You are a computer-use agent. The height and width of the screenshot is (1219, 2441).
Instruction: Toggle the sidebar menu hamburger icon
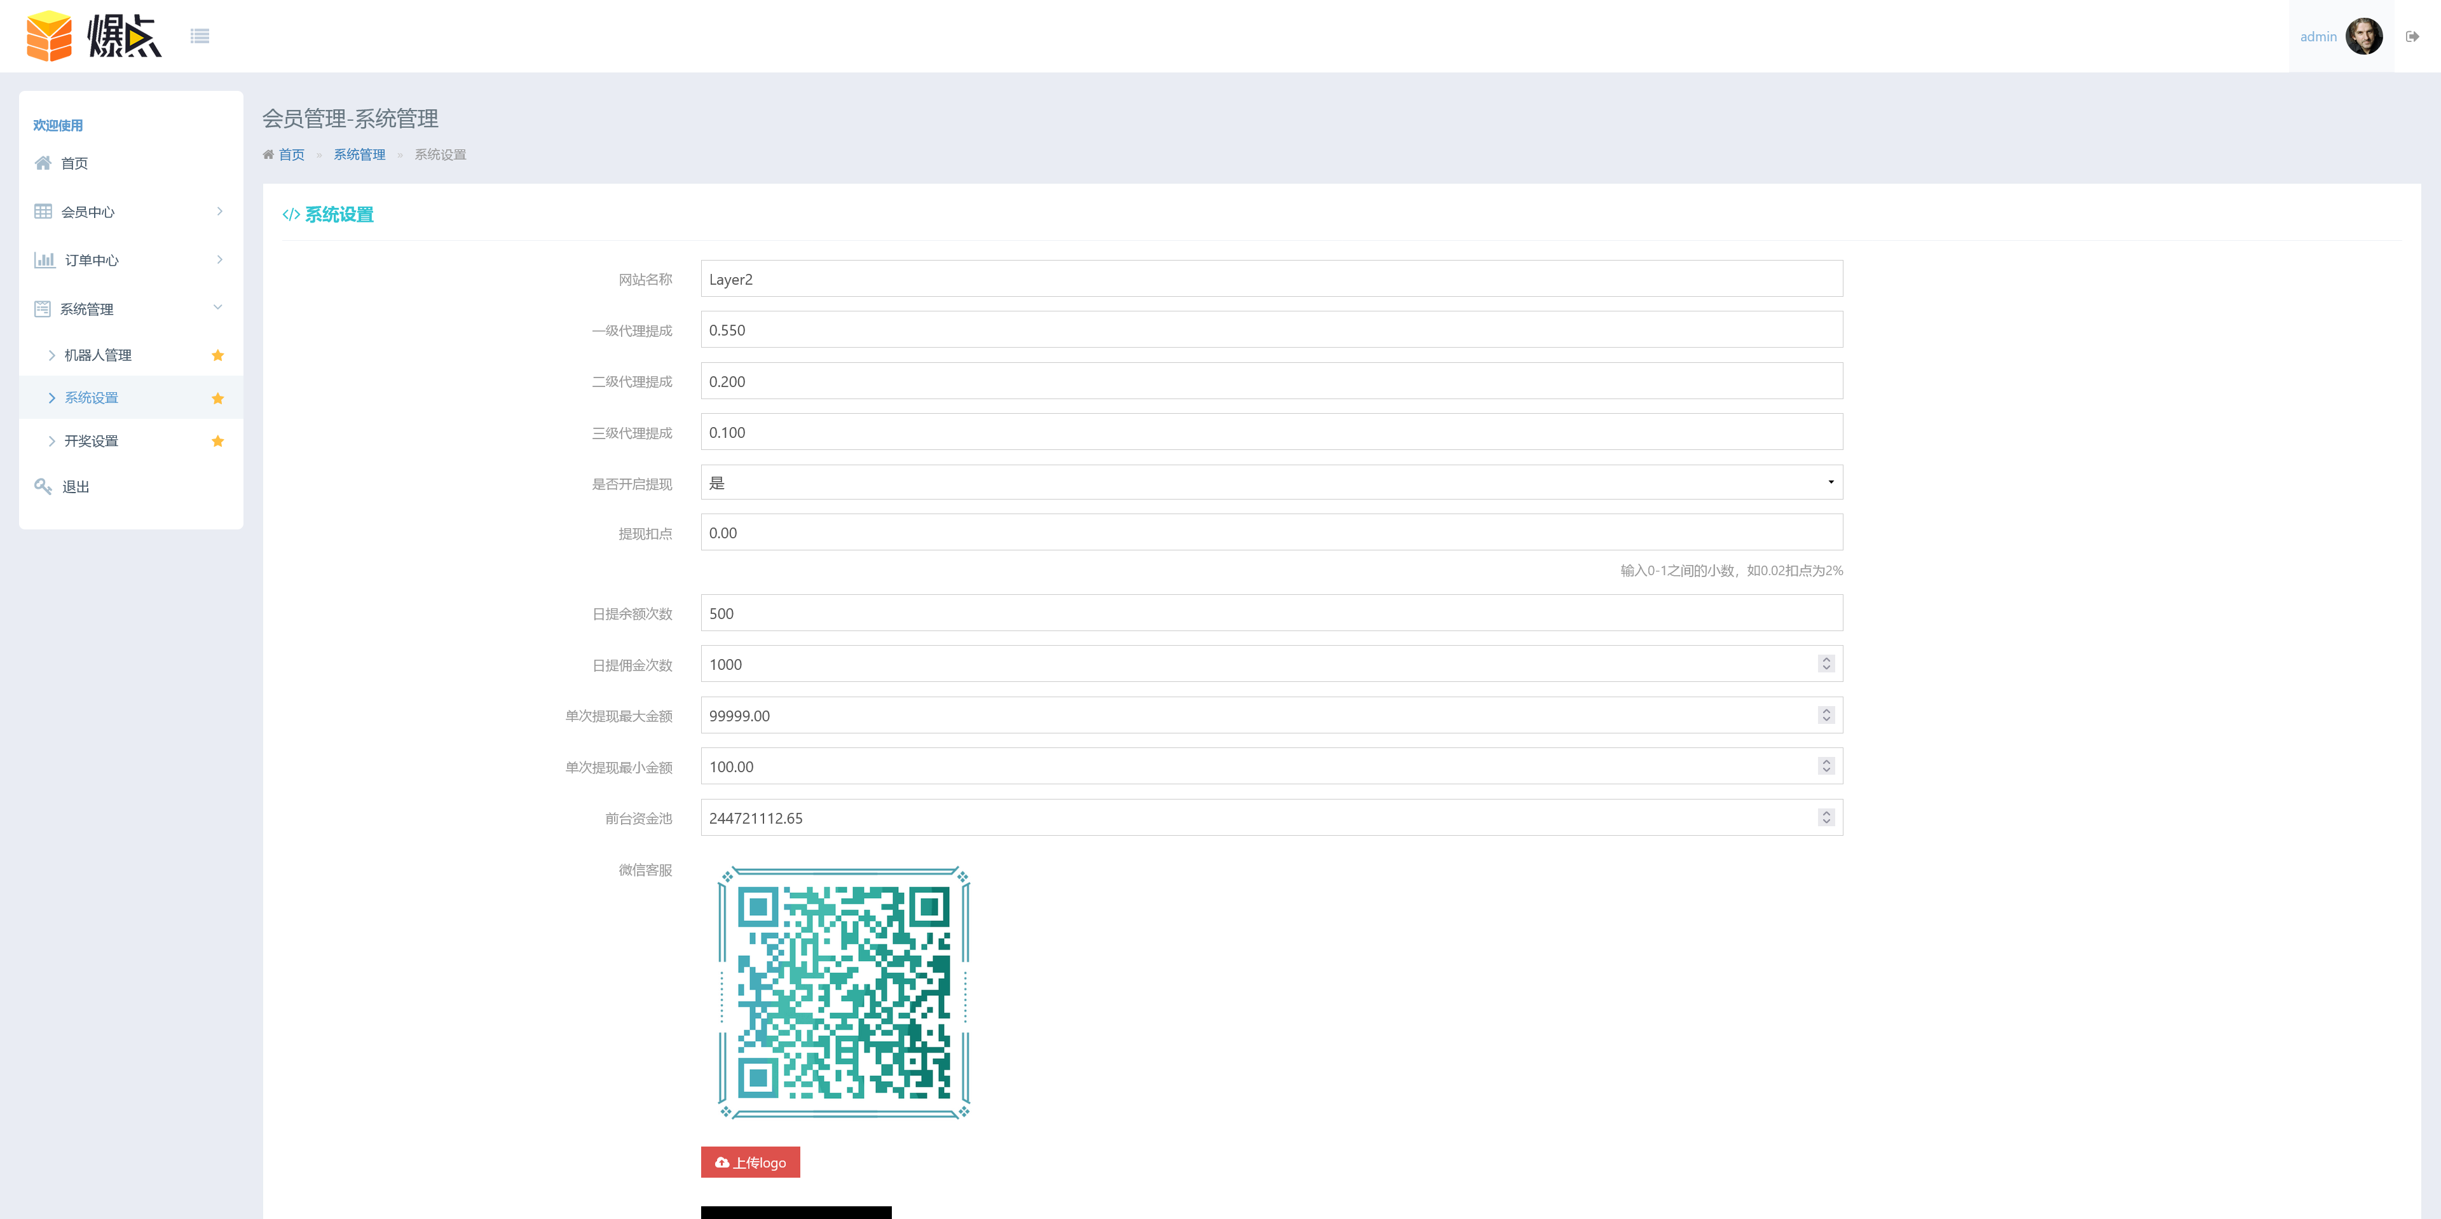point(199,36)
